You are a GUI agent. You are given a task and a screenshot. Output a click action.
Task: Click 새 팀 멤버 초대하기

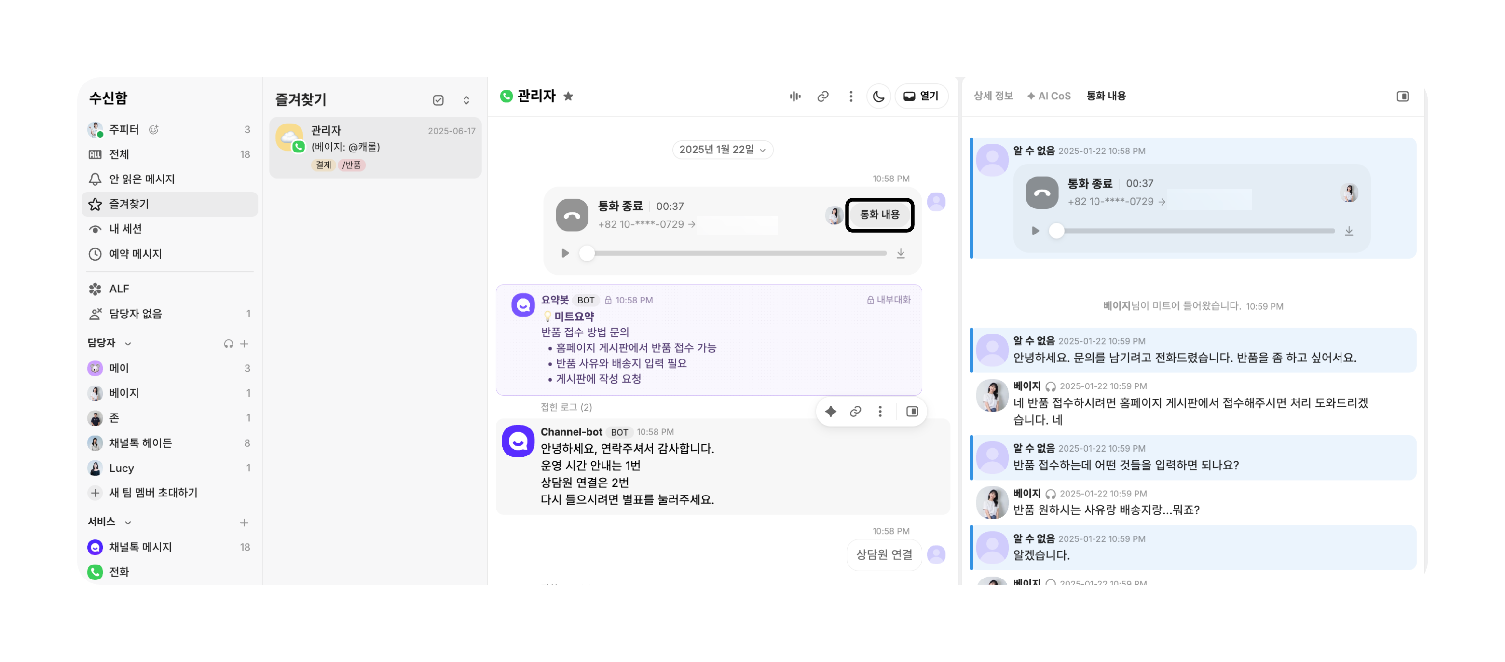coord(169,493)
